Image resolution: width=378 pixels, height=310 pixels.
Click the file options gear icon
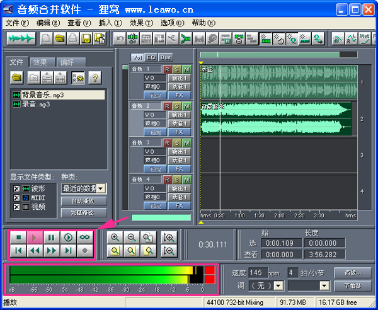77,77
